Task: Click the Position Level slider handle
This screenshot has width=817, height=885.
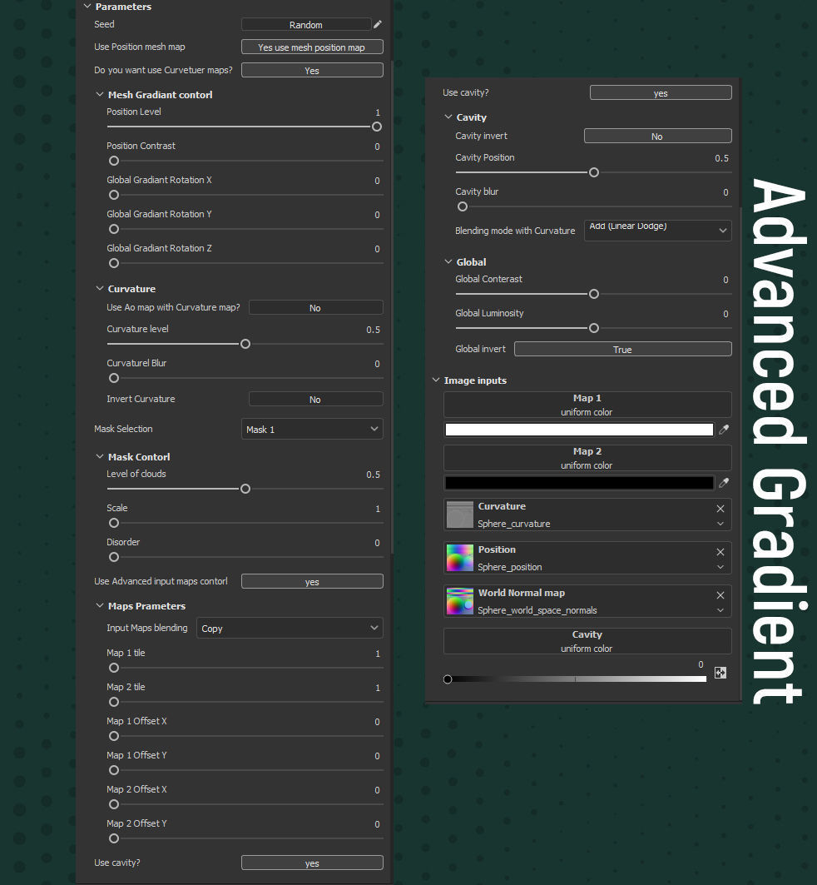Action: pos(377,127)
